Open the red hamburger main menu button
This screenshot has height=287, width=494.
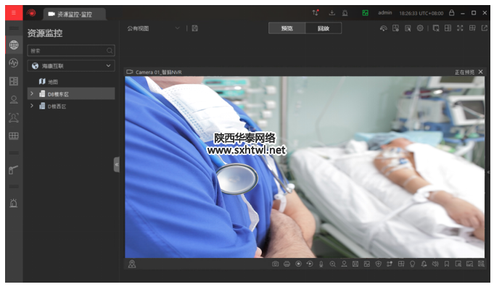tap(14, 13)
